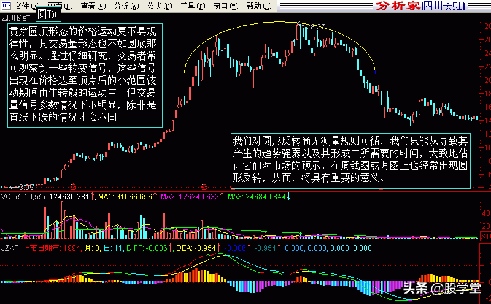The height and width of the screenshot is (304, 491).
Task: Click the 分析家[四川长虹] title text
Action: click(x=420, y=6)
